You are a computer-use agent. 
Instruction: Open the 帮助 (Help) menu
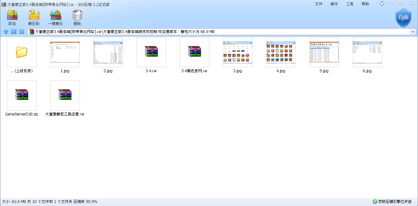point(365,4)
